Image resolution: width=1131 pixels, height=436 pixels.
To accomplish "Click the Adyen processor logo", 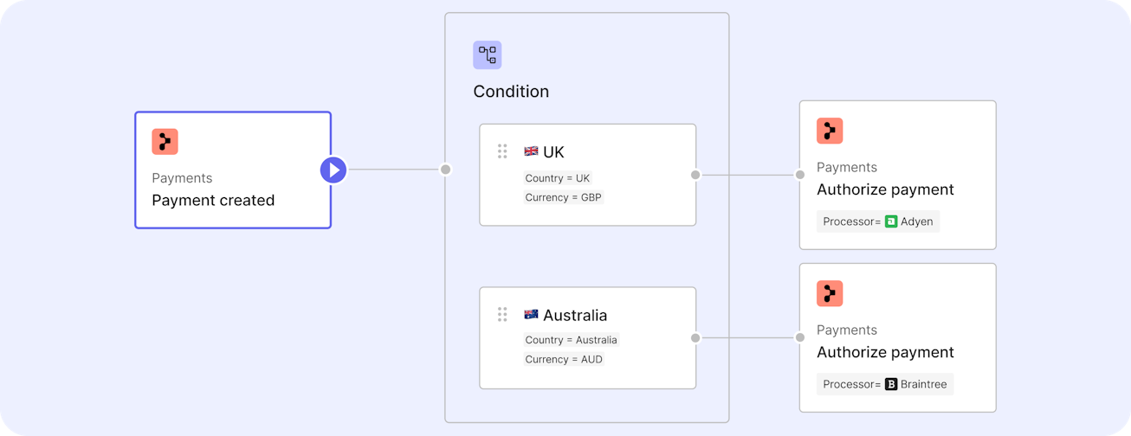I will 891,221.
